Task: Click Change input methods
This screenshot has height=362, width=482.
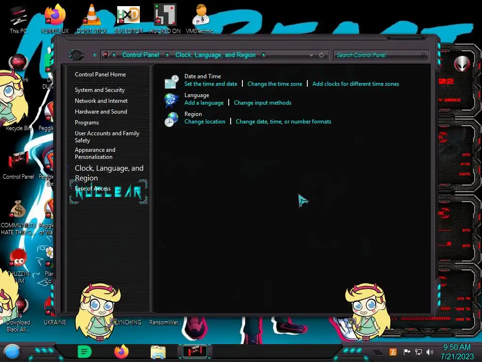Action: (263, 103)
